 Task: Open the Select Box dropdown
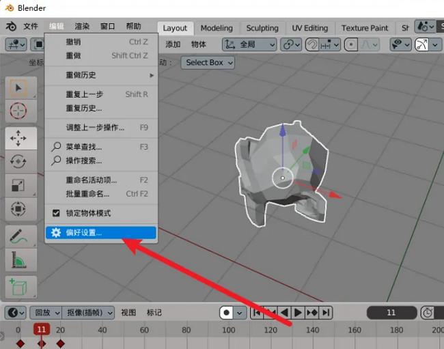(x=208, y=62)
